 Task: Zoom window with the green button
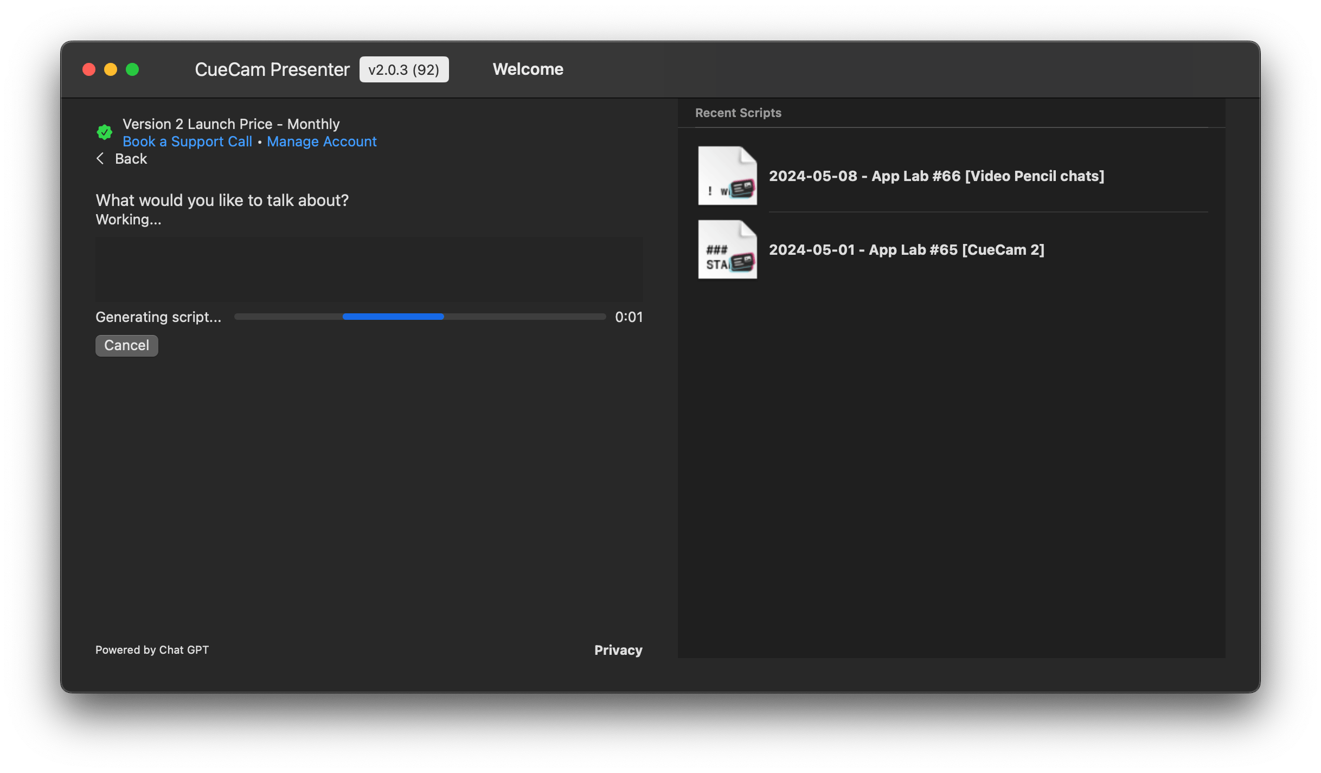(132, 69)
